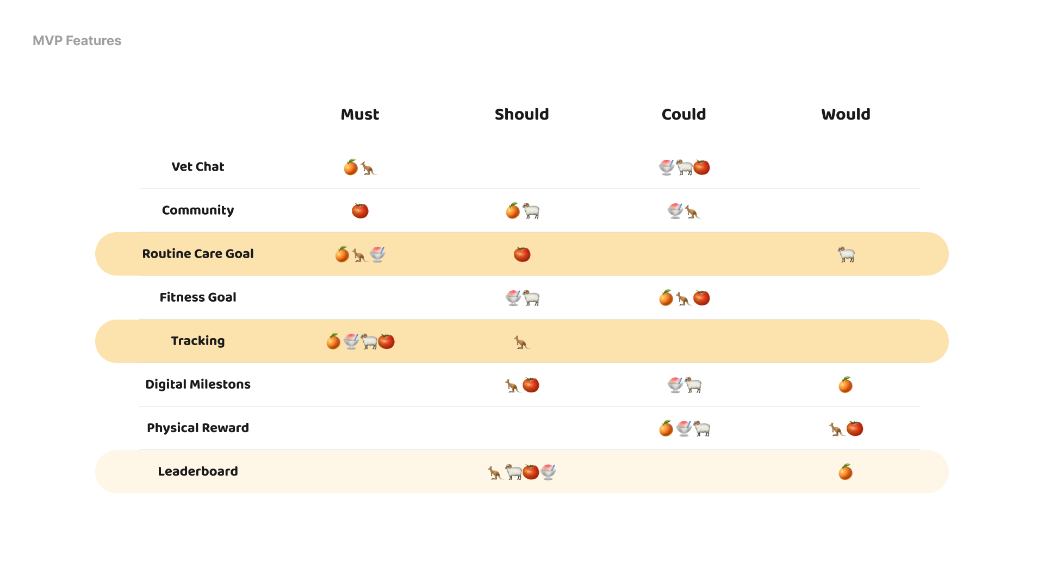Click the tomato in Community Must cell
The width and height of the screenshot is (1044, 587).
(360, 211)
